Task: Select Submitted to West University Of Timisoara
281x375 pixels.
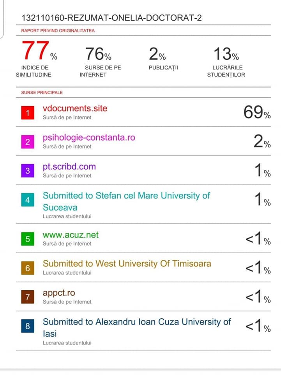Action: 127,264
